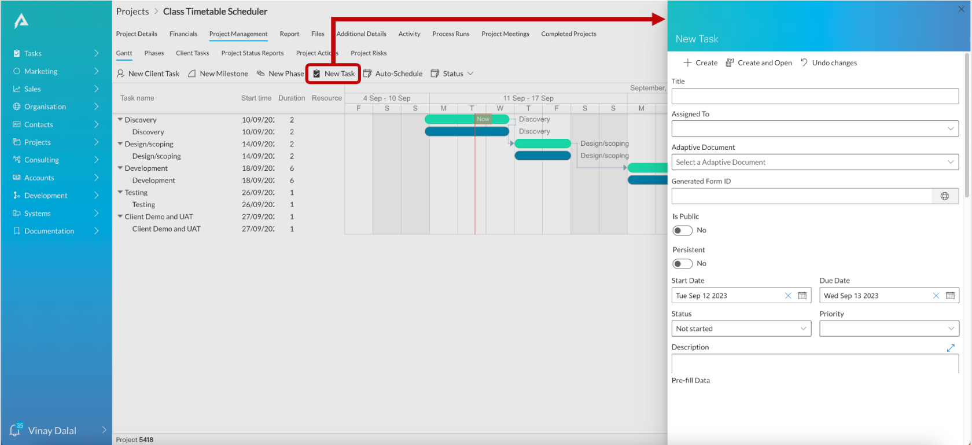Screen dimensions: 972x445
Task: Open the Assigned To dropdown
Action: point(815,128)
